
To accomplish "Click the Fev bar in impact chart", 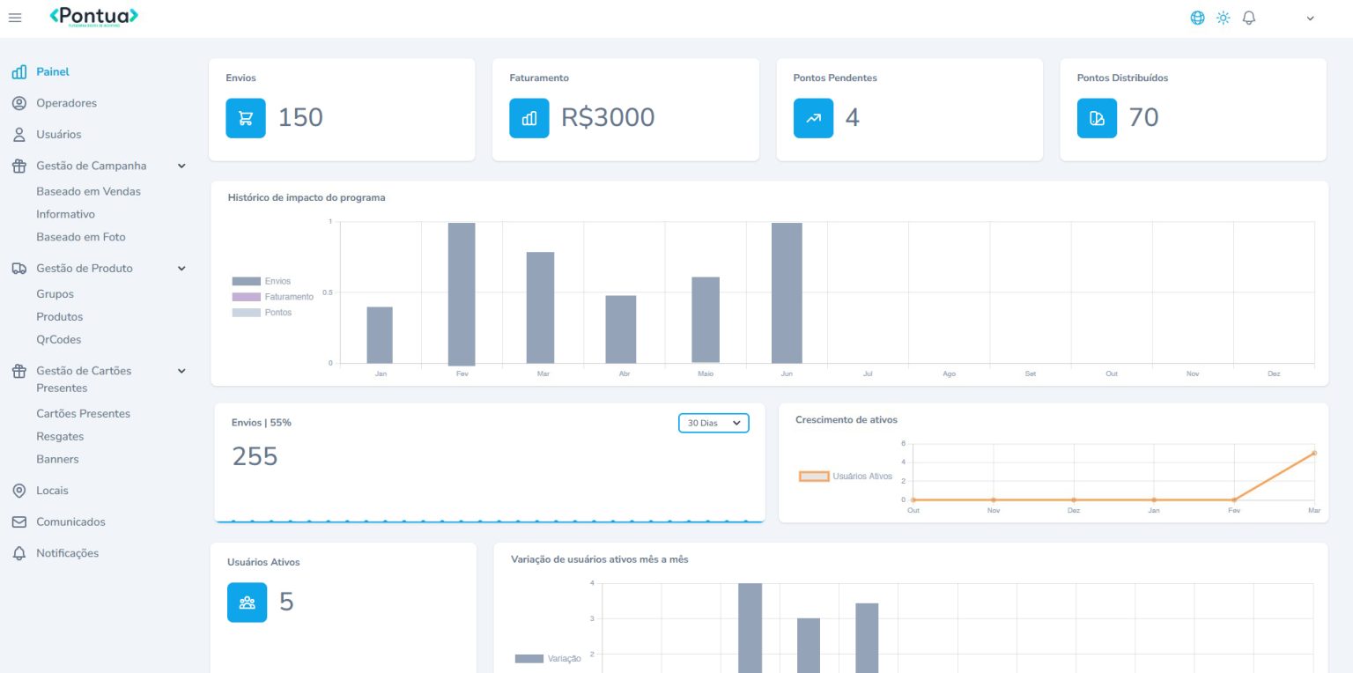I will pyautogui.click(x=462, y=293).
